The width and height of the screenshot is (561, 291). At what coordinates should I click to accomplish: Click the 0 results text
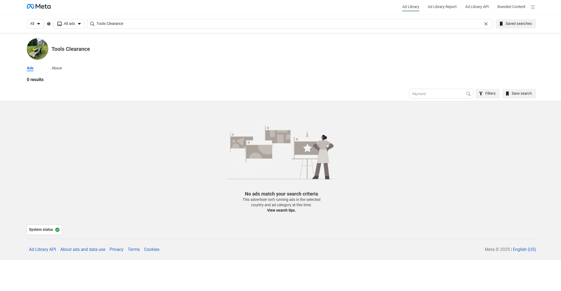(x=35, y=80)
